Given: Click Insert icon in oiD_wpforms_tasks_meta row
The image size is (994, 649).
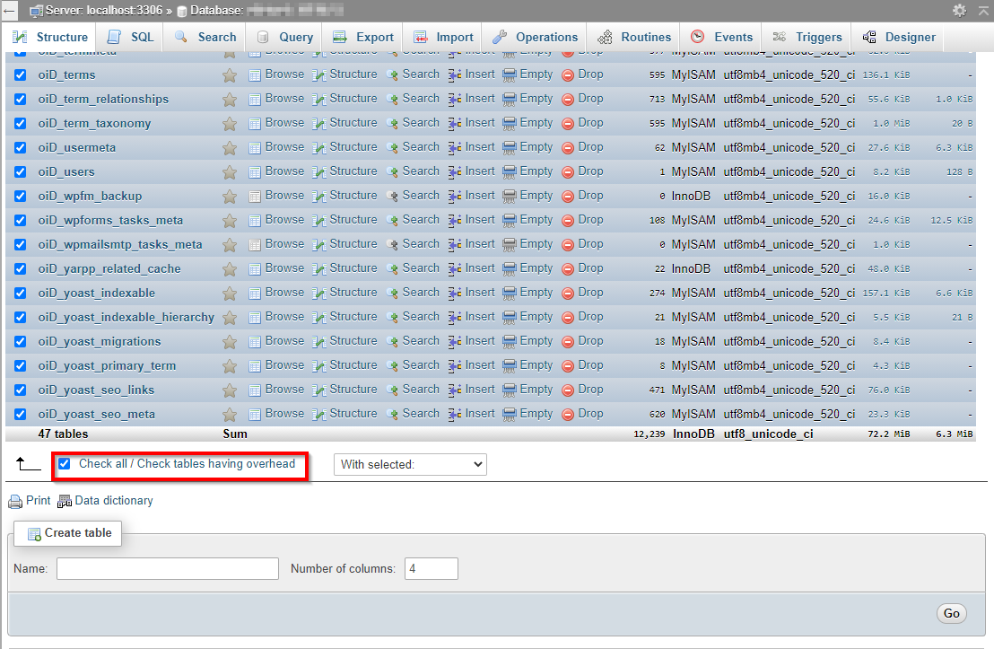Looking at the screenshot, I should click(x=455, y=221).
